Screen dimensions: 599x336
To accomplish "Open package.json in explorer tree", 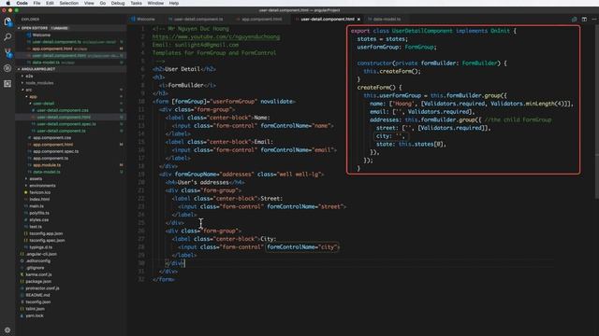I will click(x=38, y=282).
